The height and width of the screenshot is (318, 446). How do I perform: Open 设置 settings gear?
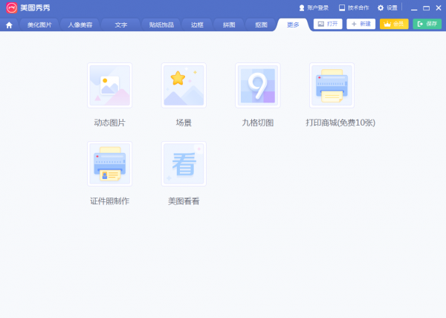click(x=387, y=7)
